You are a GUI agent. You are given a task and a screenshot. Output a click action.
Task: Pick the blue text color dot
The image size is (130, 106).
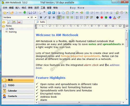click(110, 17)
